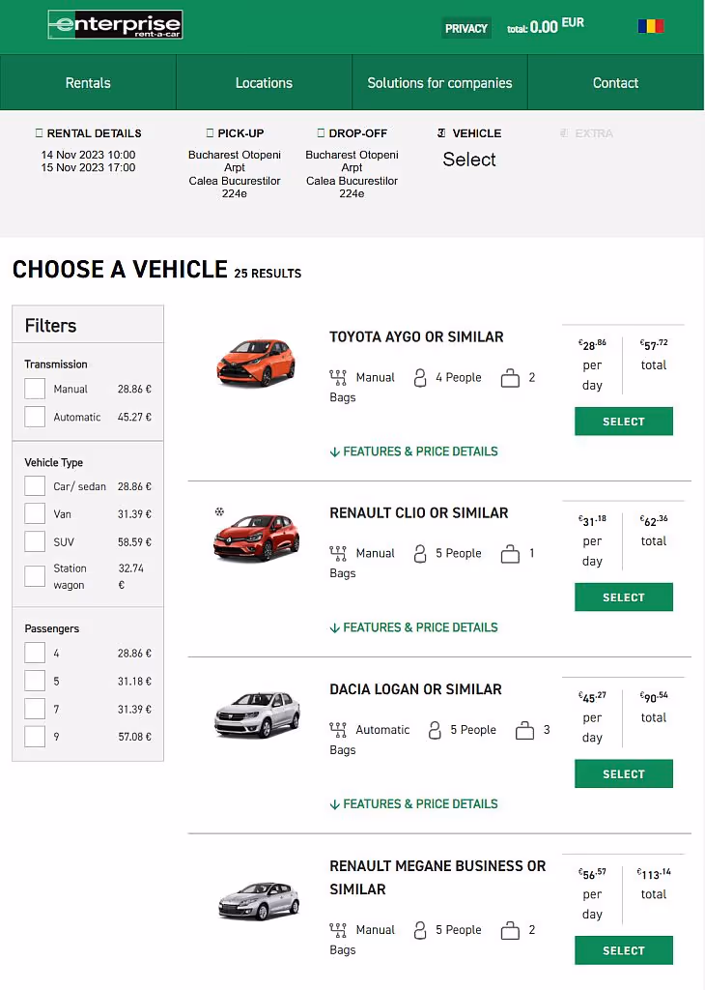This screenshot has width=705, height=990.
Task: Click the Renault Clio or Similar title
Action: coord(419,512)
